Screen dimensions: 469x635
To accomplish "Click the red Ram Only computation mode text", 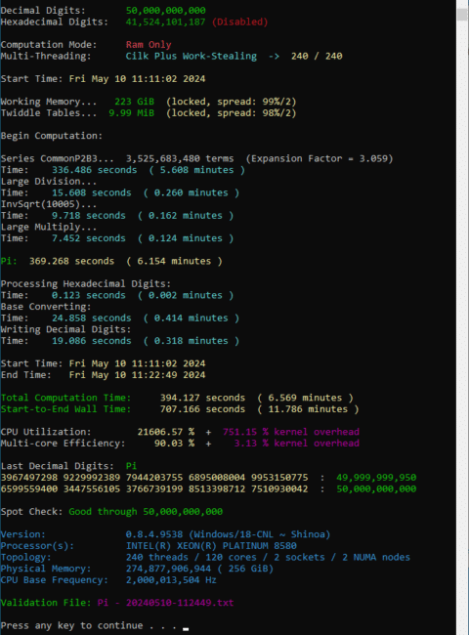I will point(149,45).
